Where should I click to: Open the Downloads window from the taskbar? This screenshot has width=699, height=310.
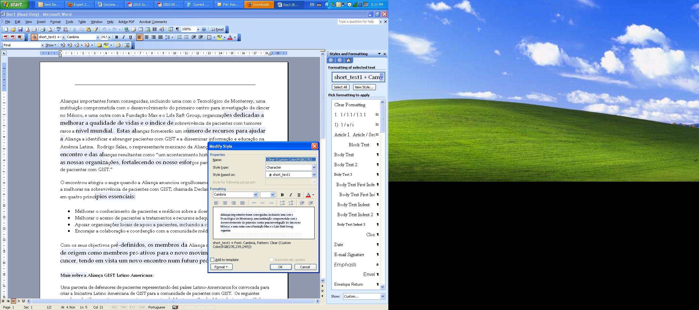click(258, 5)
